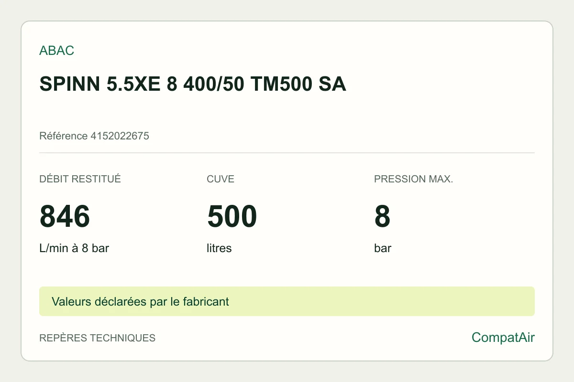Click the PRESSION MAX. label
574x382 pixels.
tap(413, 179)
